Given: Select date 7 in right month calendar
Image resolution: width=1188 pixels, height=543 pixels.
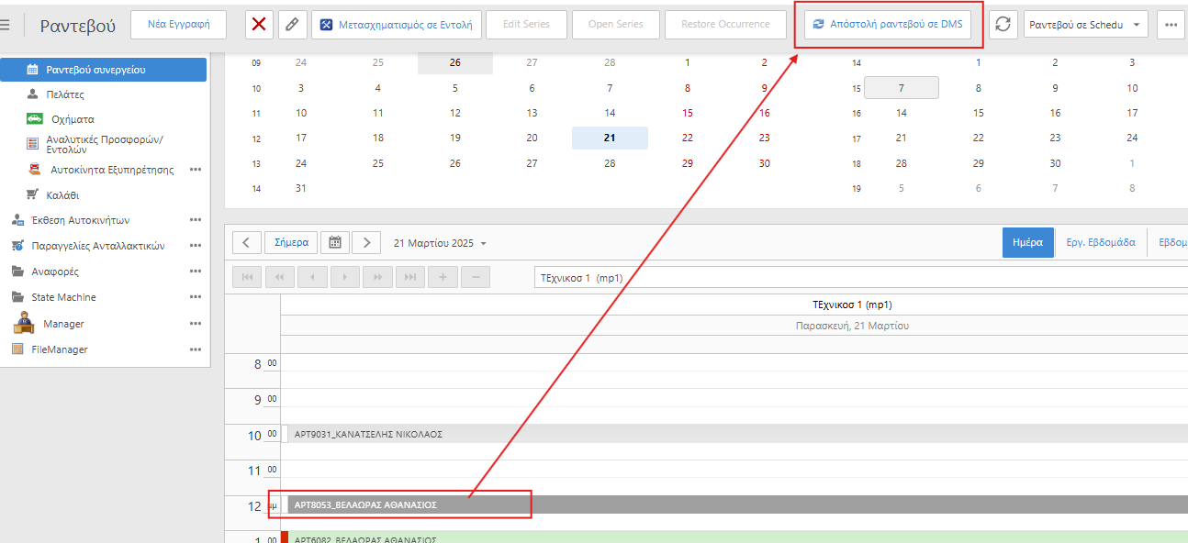Looking at the screenshot, I should [902, 88].
